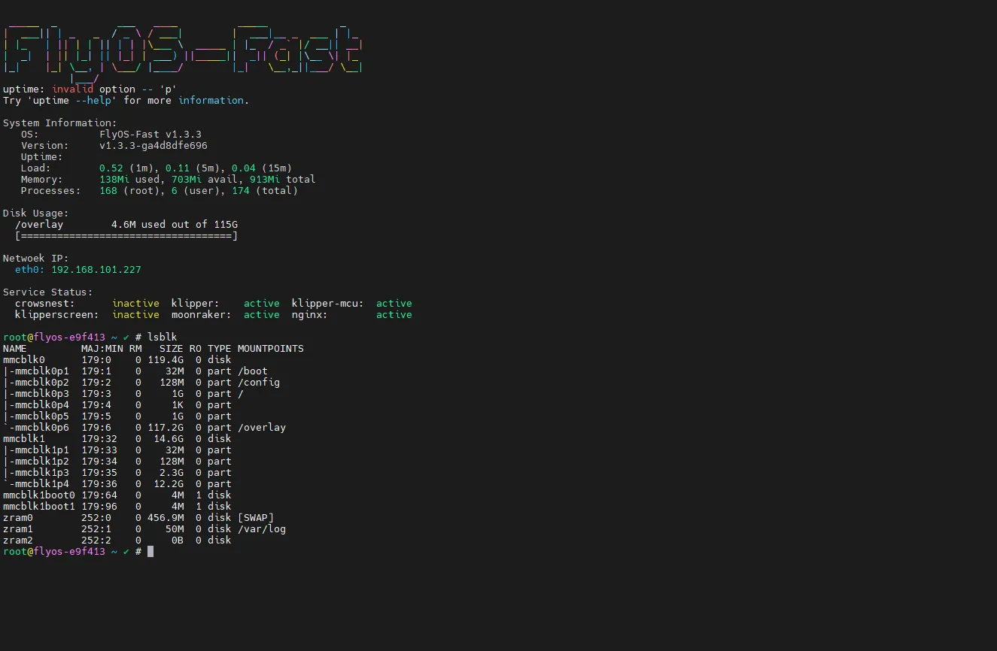The image size is (997, 651).
Task: Click the version string v1.3.3-ga4d8dfe696
Action: click(x=154, y=146)
